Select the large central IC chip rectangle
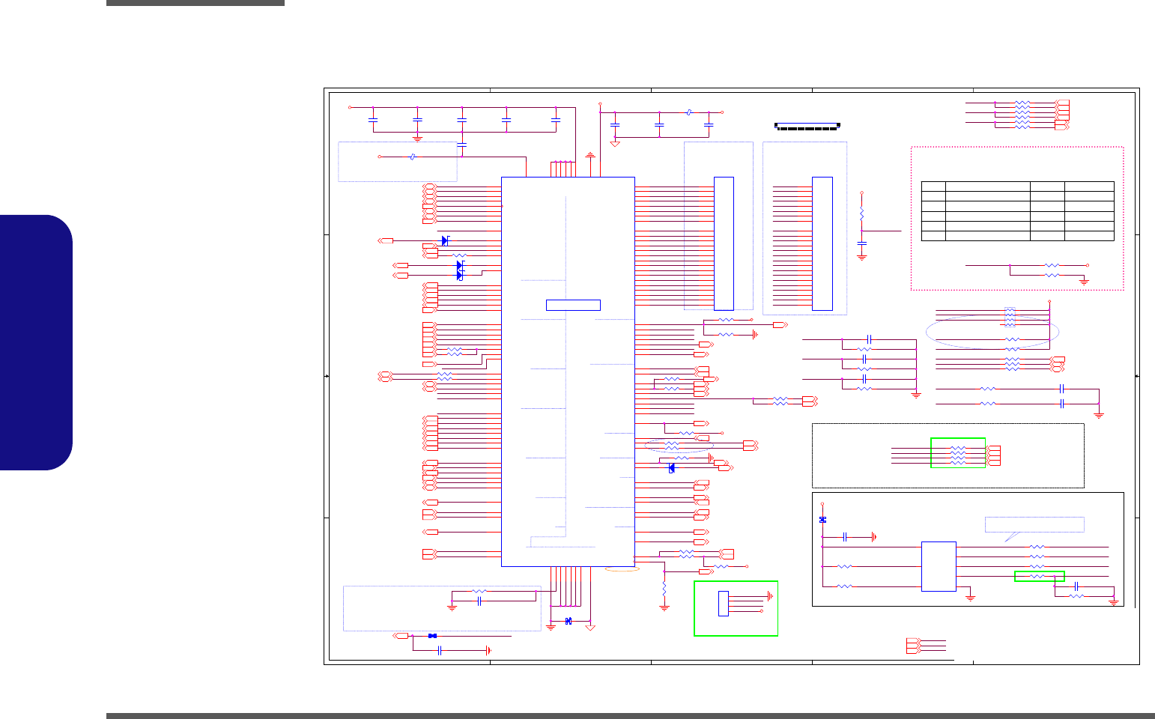Screen dimensions: 1155x719 pyautogui.click(x=568, y=371)
